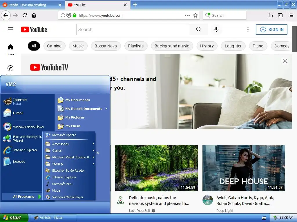
Task: Select the Bossa Nova filter chip
Action: point(106,46)
